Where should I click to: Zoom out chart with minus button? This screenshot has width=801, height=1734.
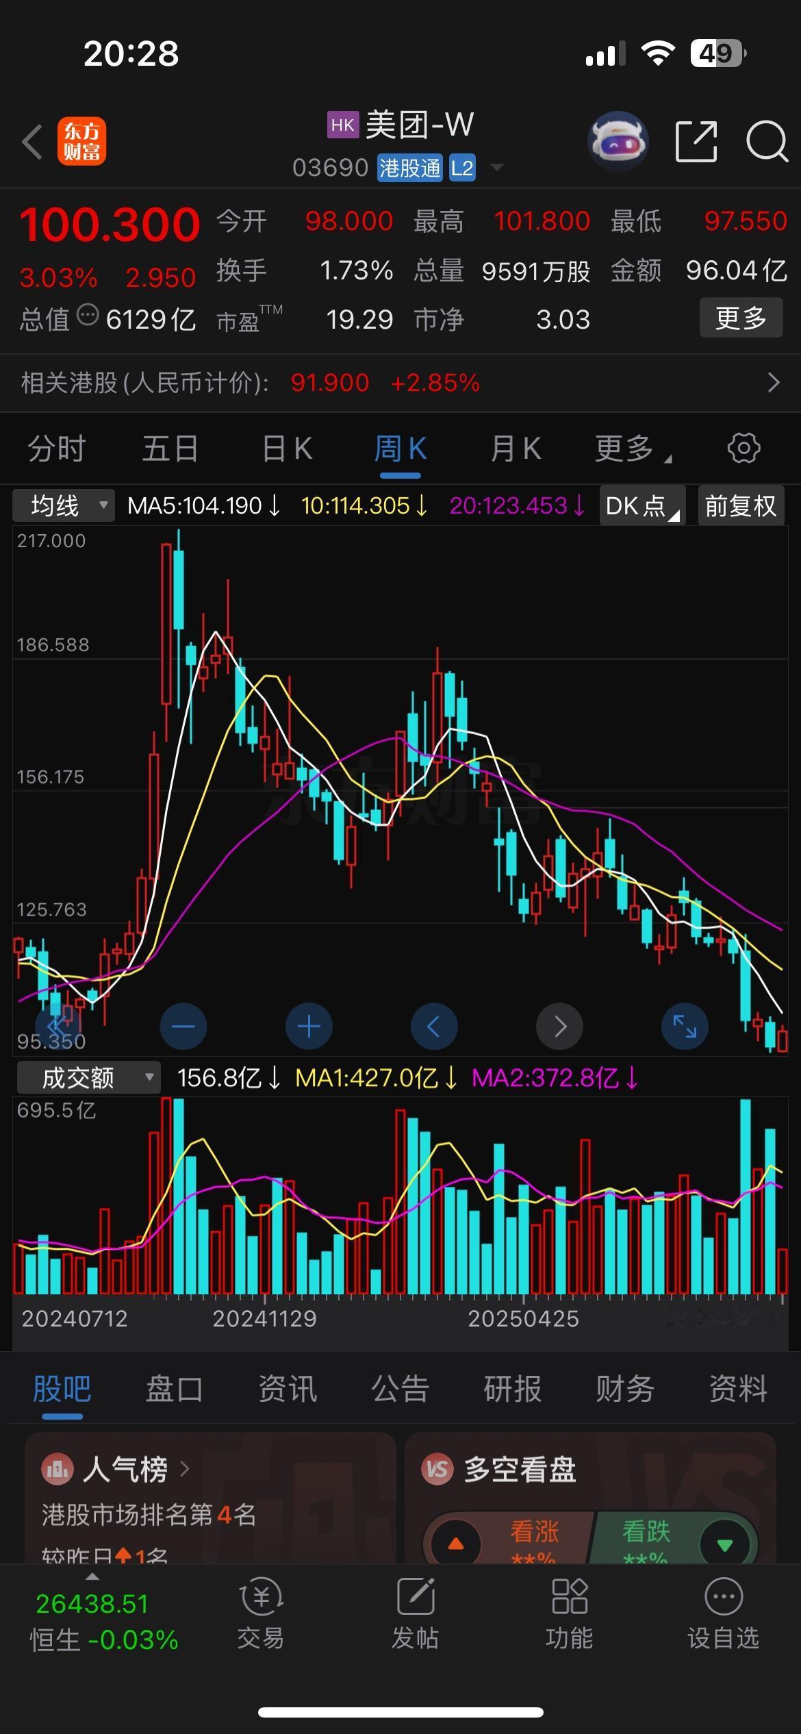(x=183, y=1026)
